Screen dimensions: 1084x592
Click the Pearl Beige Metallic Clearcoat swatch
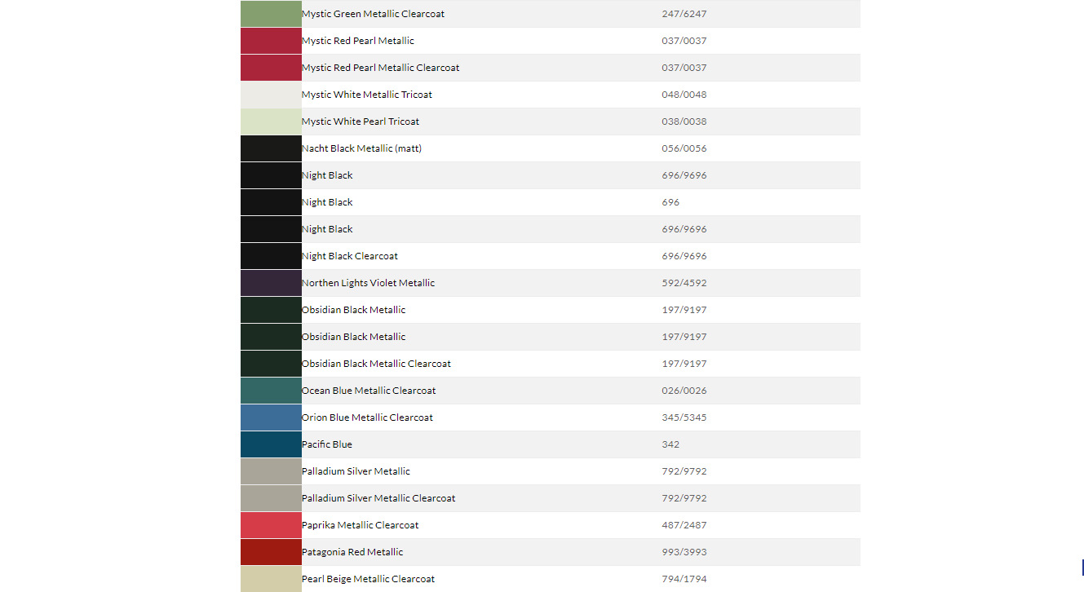click(271, 579)
